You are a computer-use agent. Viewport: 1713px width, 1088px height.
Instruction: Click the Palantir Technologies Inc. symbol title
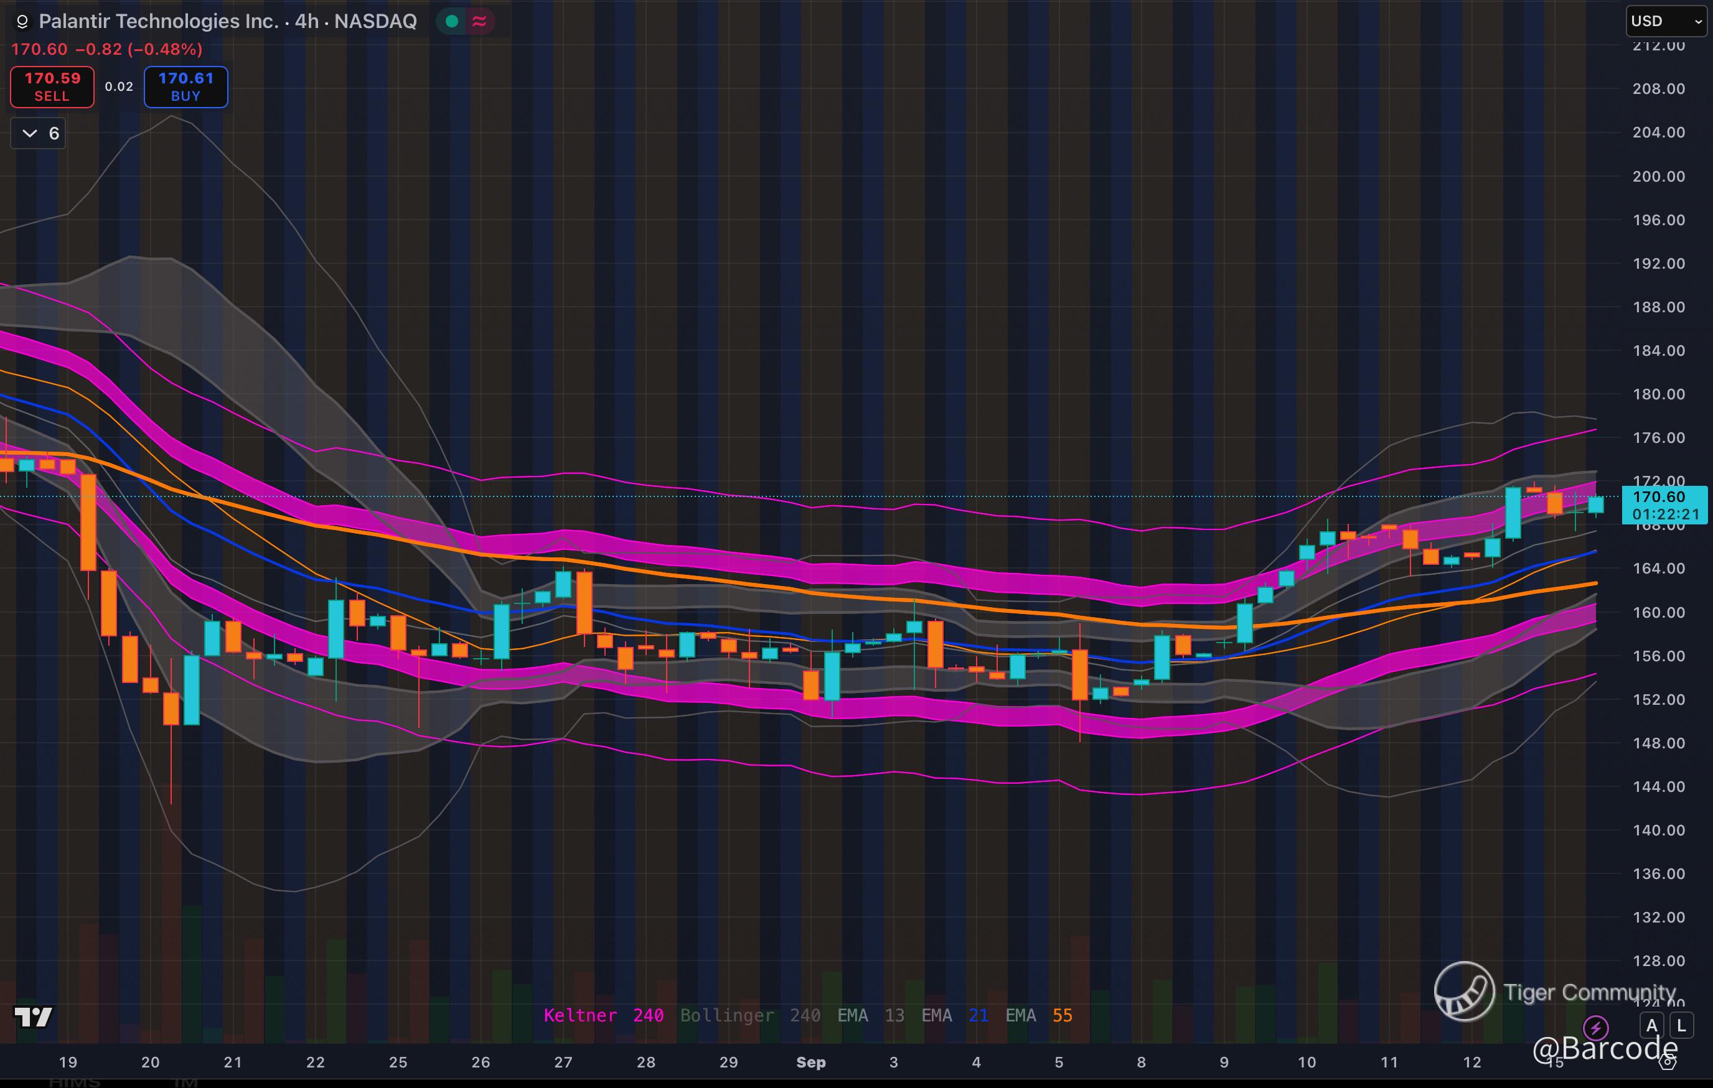[158, 21]
